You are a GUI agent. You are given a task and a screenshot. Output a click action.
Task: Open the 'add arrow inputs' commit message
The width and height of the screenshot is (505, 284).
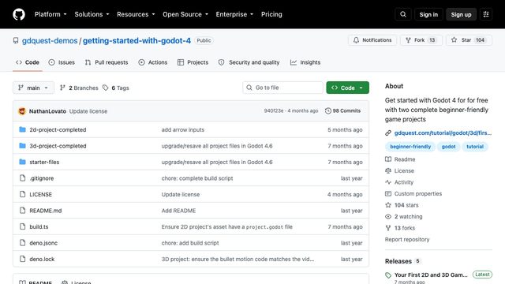tap(183, 129)
